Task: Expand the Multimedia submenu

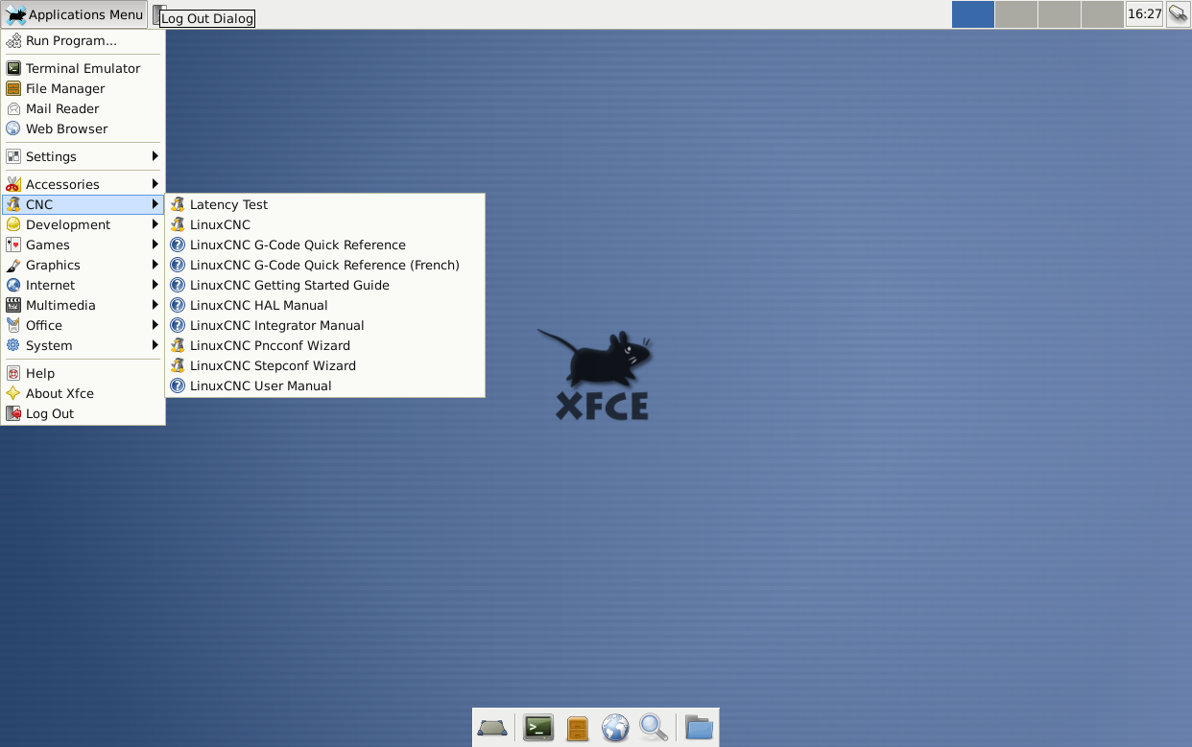Action: (x=83, y=305)
